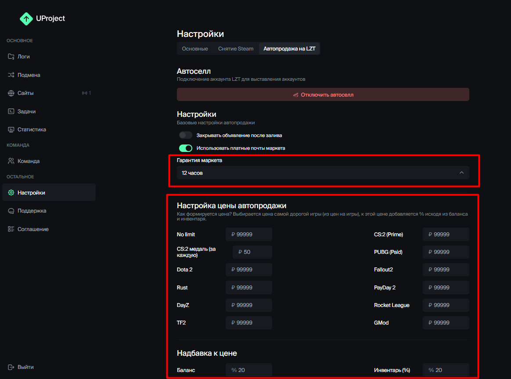Click the Статистика chart icon
This screenshot has height=379, width=511.
(x=11, y=130)
